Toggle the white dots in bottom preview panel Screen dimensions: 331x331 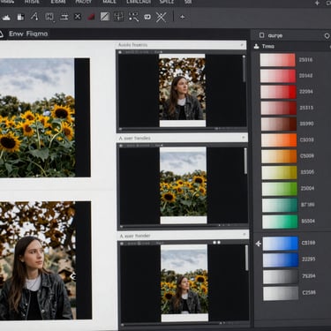click(x=216, y=243)
